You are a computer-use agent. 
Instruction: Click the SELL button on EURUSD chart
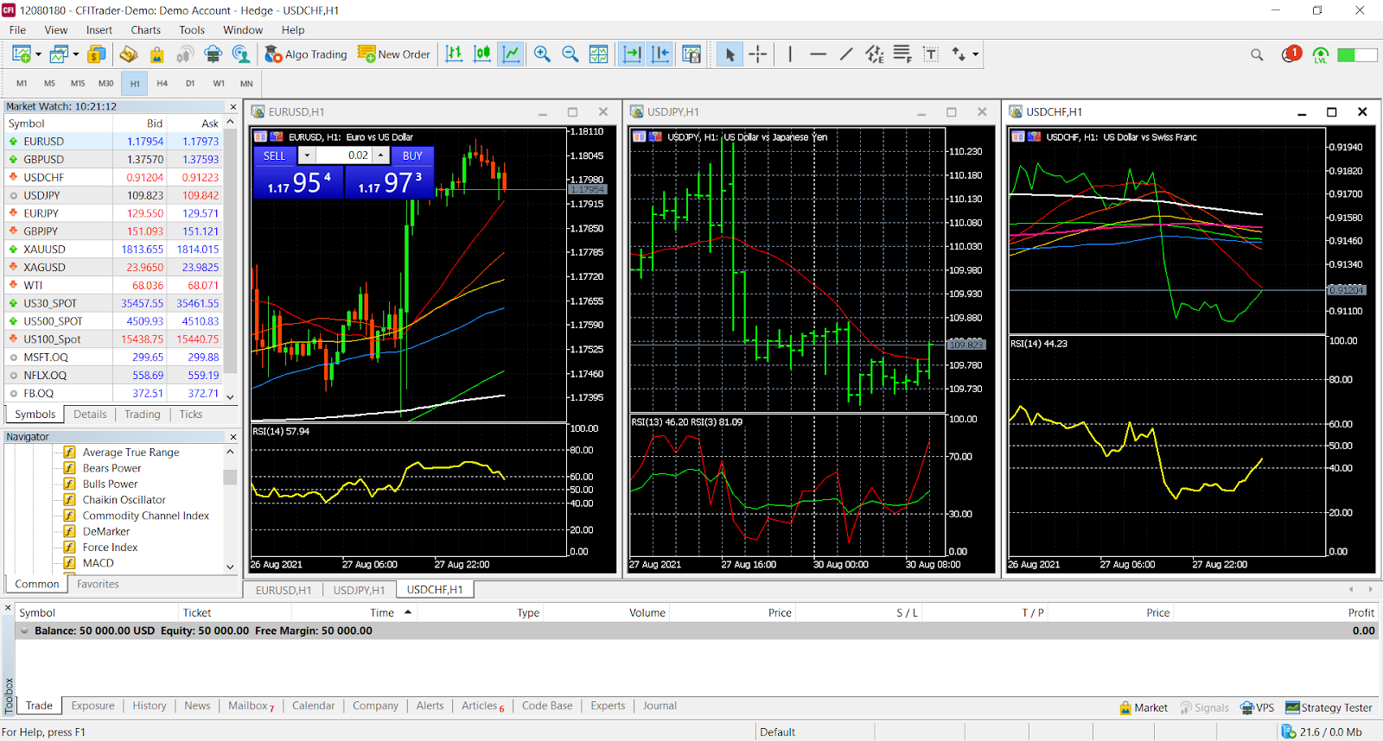pos(274,155)
